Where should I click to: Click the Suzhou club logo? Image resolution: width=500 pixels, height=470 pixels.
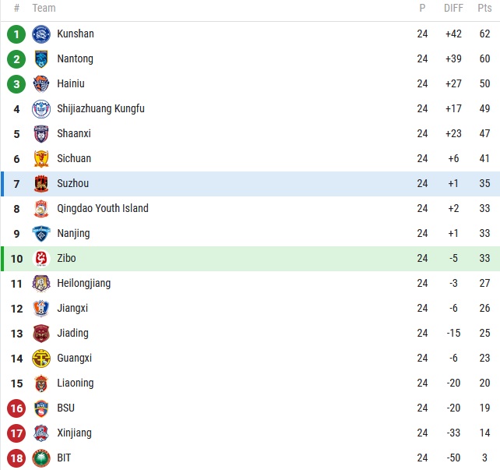pos(41,184)
